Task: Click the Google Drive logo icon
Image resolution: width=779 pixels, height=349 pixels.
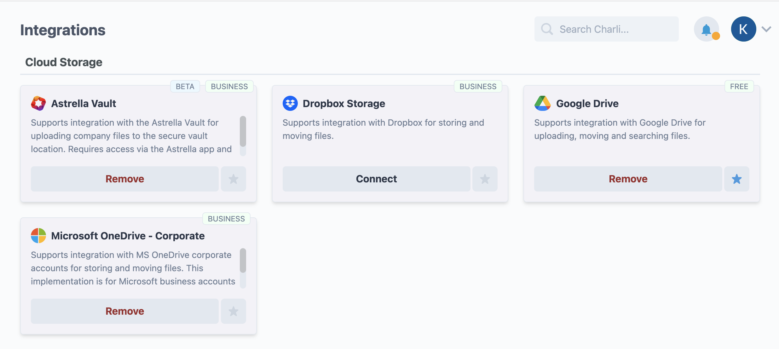Action: click(x=542, y=103)
